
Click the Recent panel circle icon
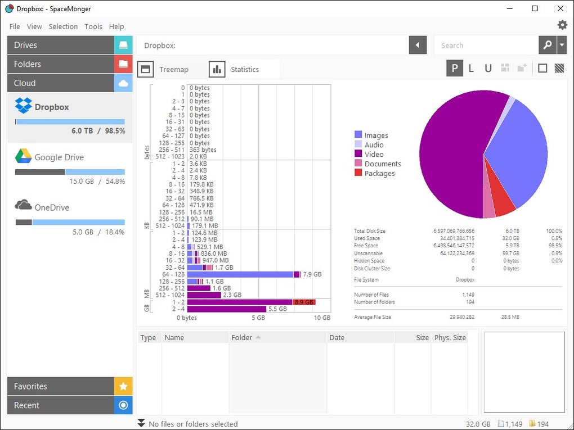[123, 405]
